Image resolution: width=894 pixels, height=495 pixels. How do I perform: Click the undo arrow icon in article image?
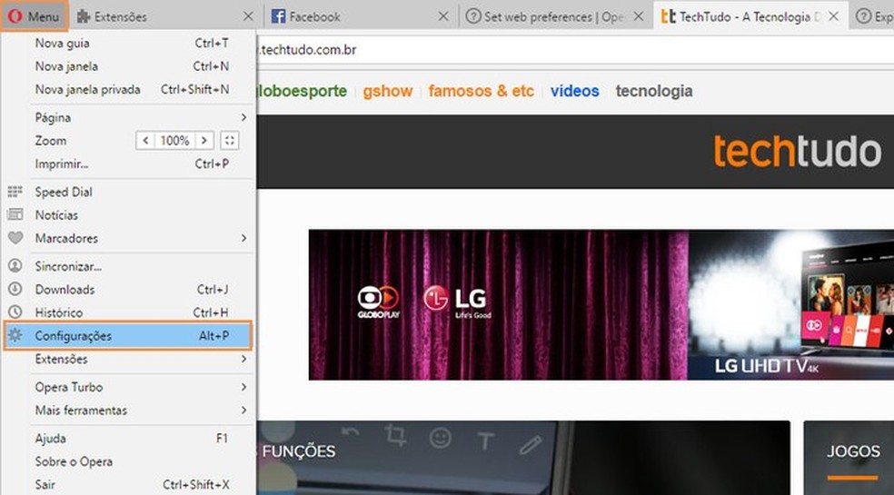coord(351,432)
